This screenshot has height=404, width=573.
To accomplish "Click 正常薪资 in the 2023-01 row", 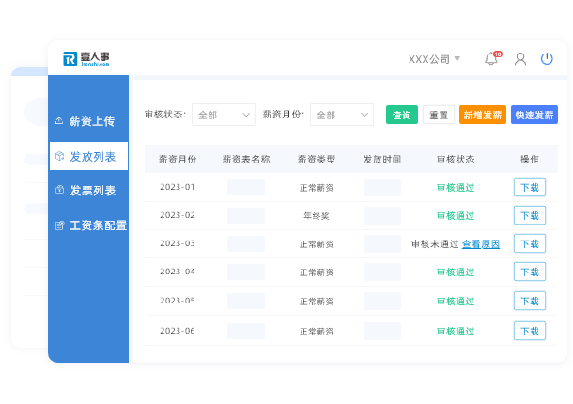I will 317,188.
